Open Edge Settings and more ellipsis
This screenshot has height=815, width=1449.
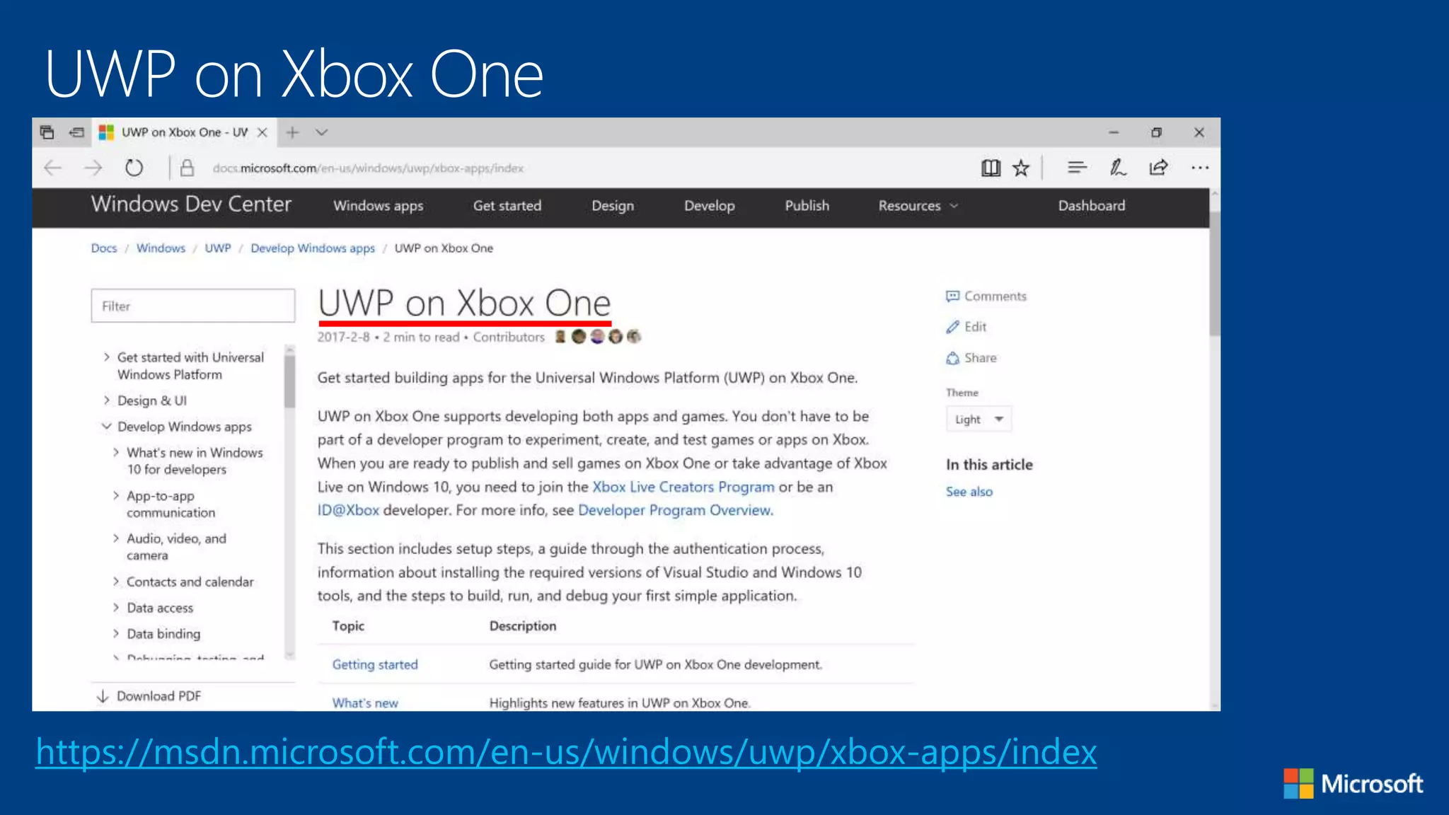(x=1200, y=168)
